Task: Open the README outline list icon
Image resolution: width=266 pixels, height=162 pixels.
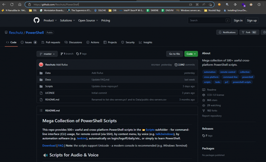Action: coord(41,111)
